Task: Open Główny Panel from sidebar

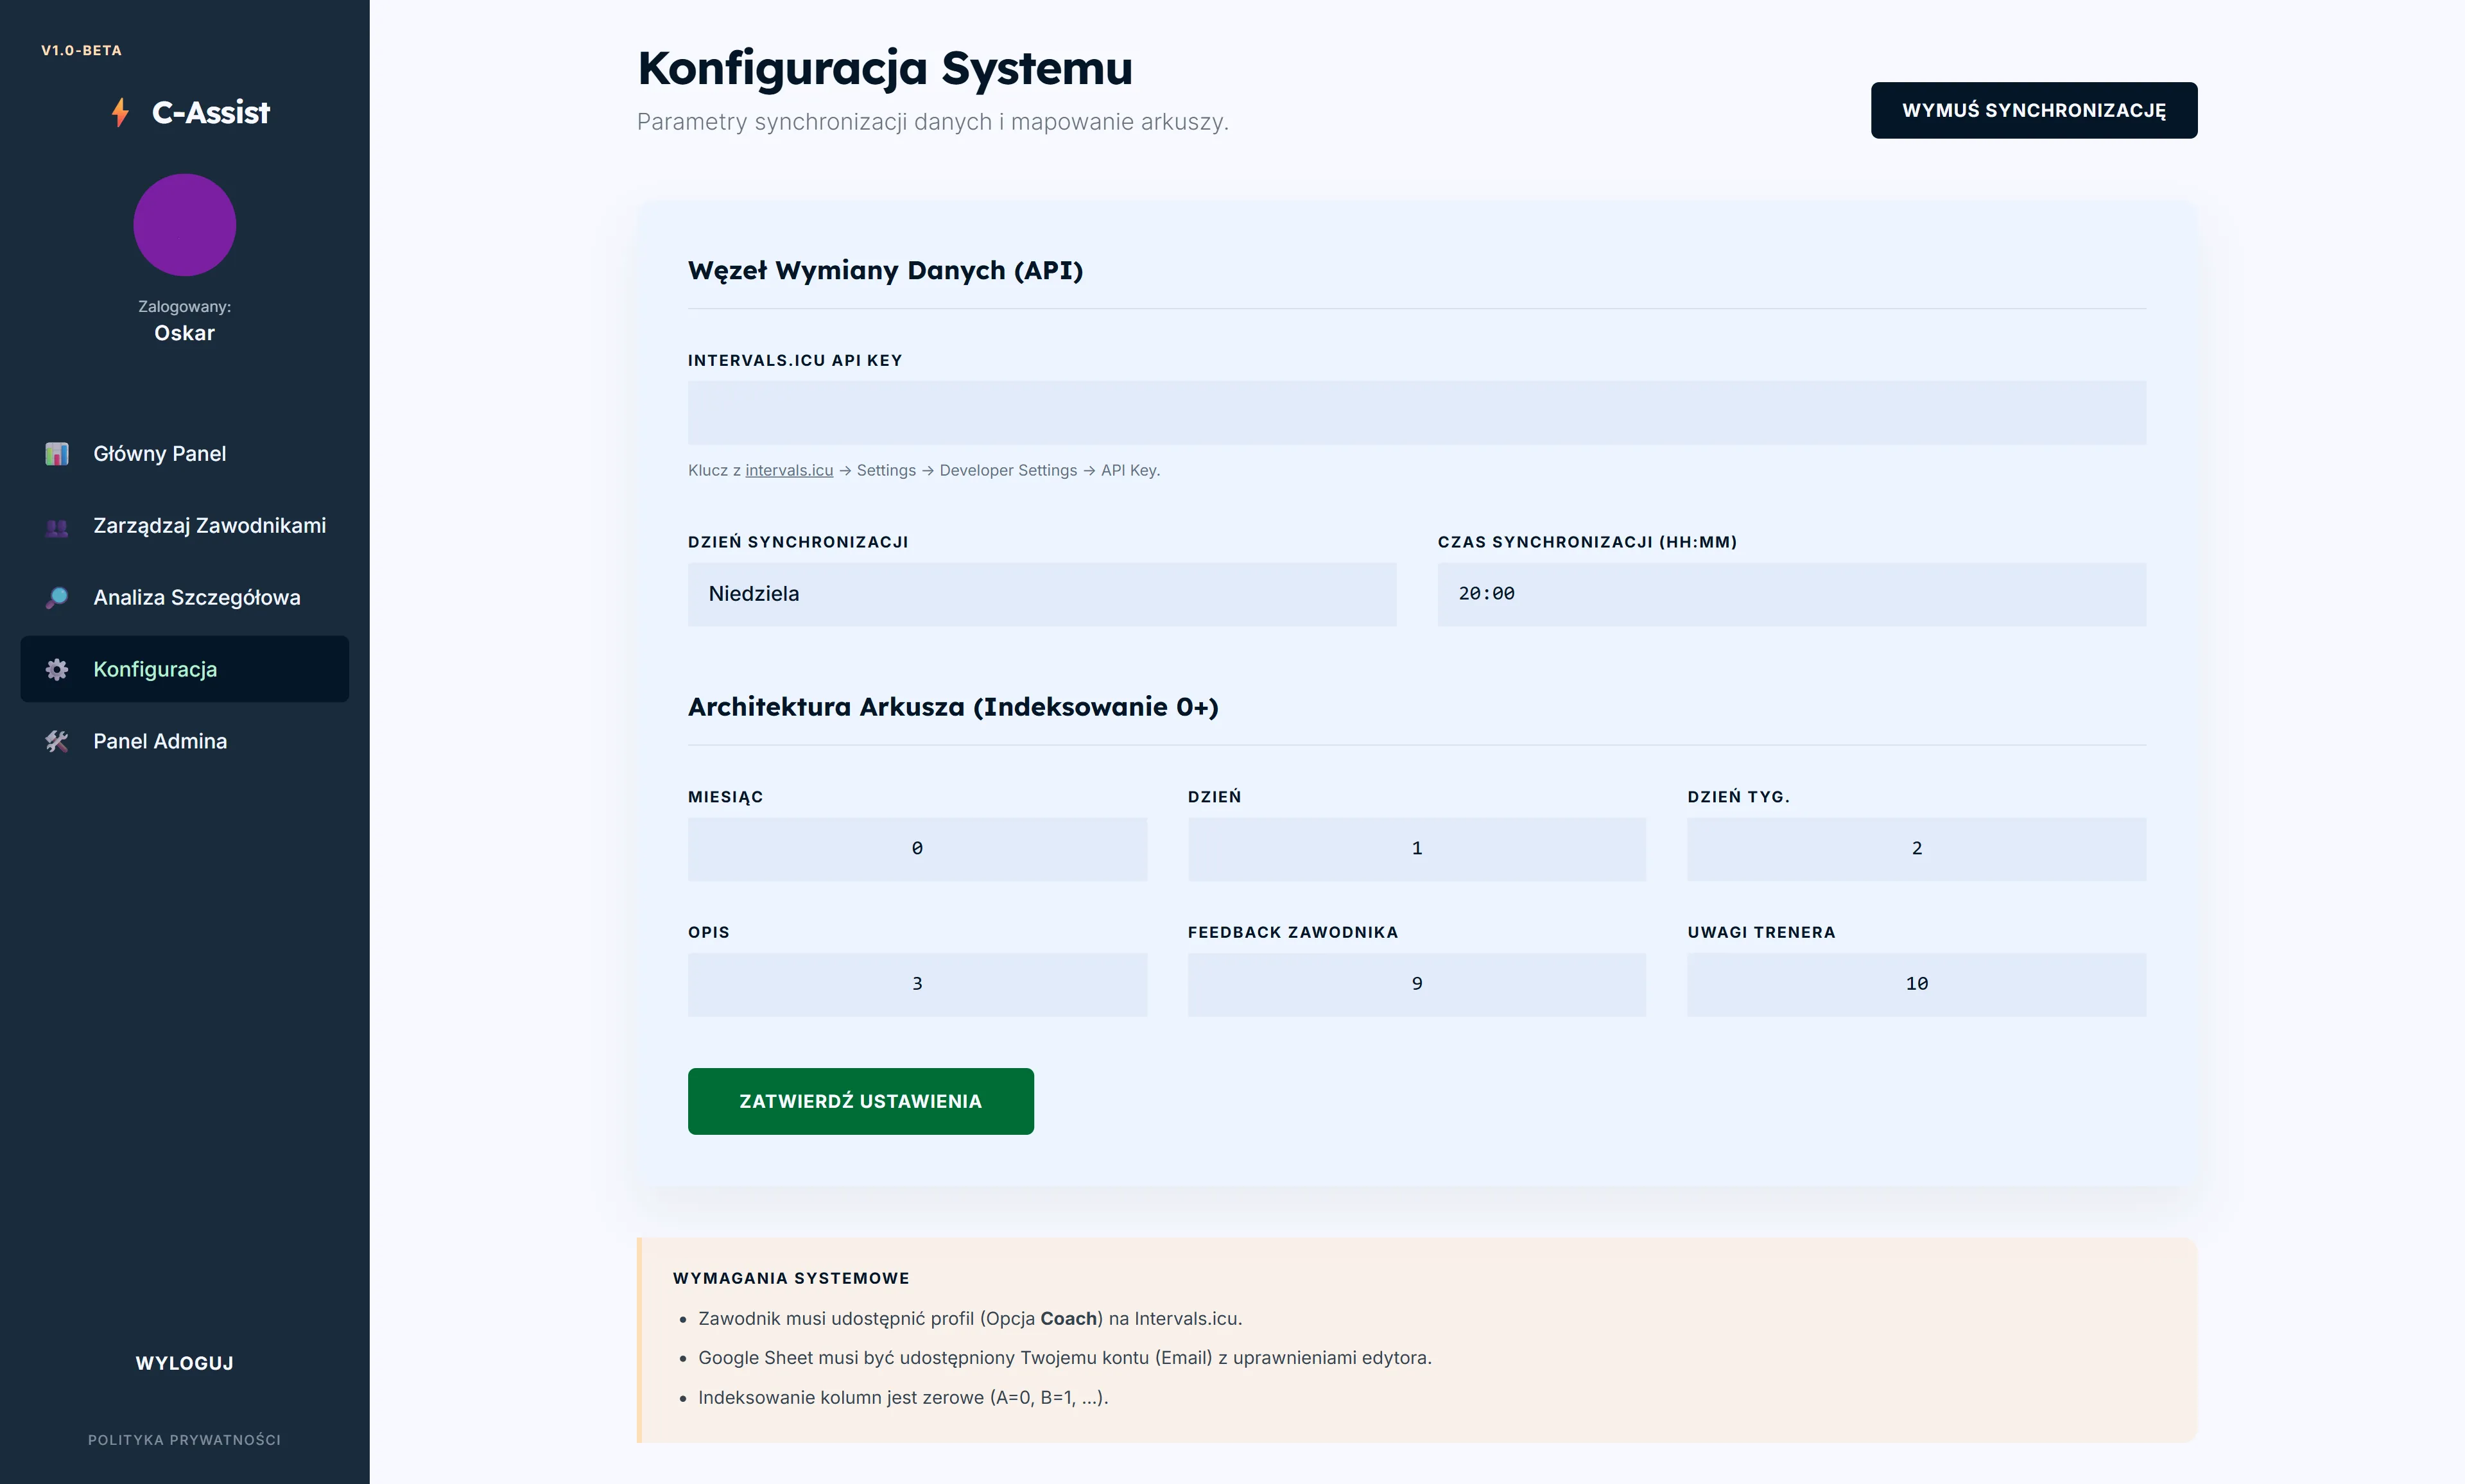Action: (185, 454)
